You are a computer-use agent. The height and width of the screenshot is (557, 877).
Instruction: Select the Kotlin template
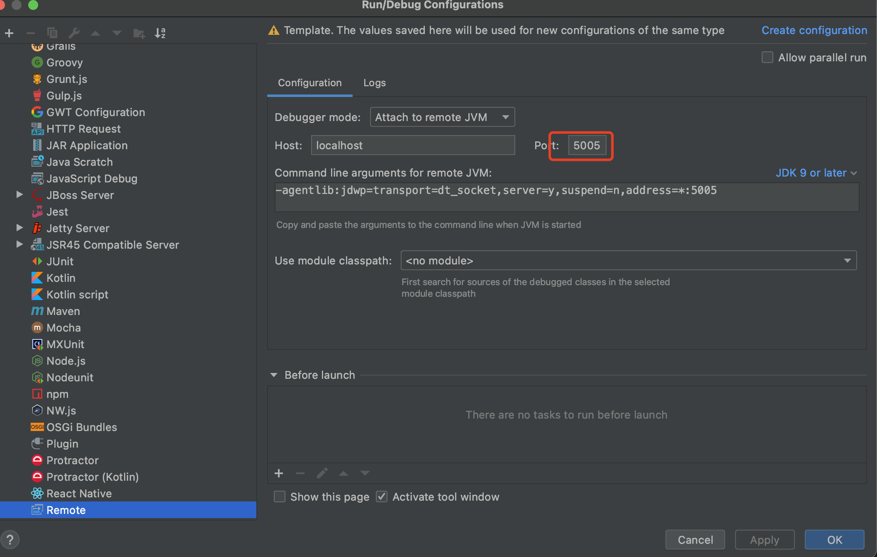point(61,278)
